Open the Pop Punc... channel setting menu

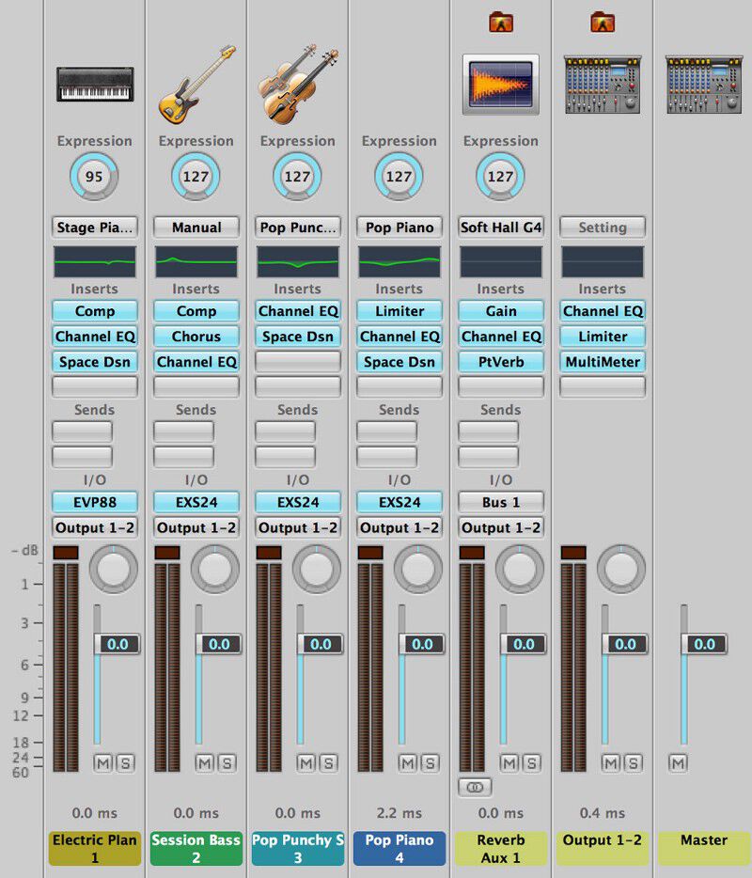click(298, 227)
